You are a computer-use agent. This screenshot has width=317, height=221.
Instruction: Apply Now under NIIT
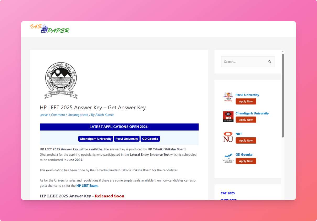tap(246, 140)
